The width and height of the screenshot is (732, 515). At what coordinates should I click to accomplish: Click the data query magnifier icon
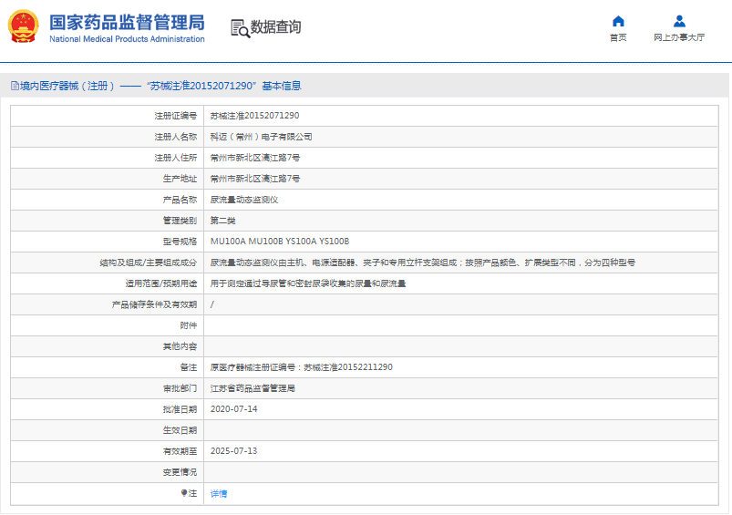click(x=240, y=28)
